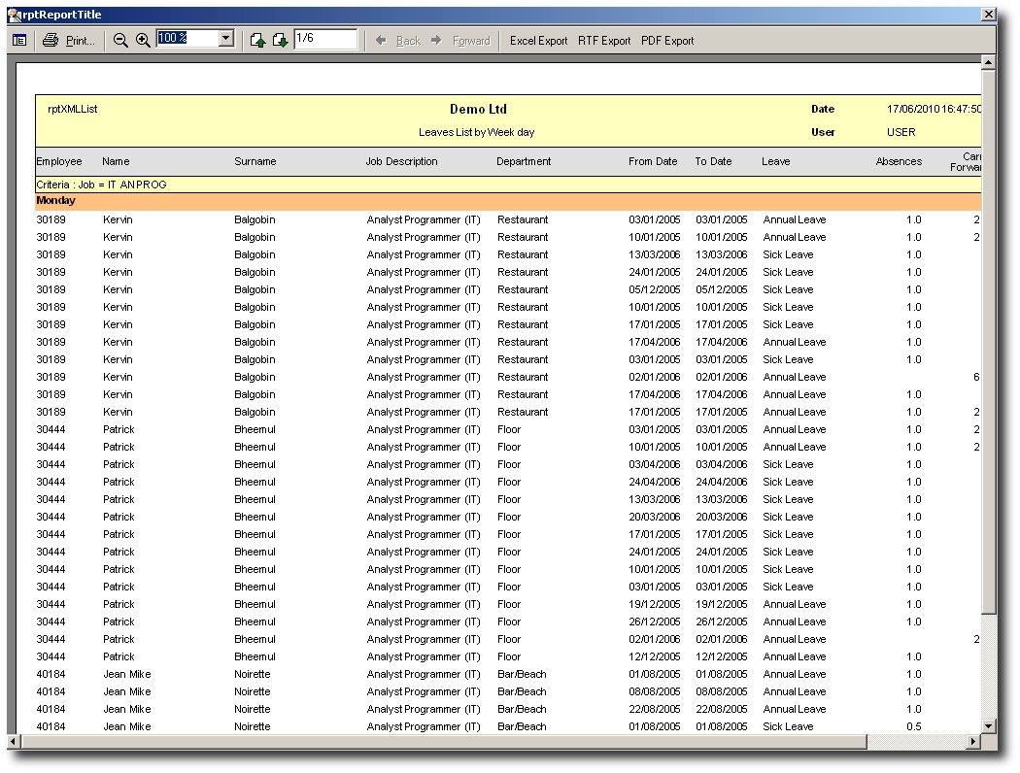Click the horizontal scrollbar left arrow

point(15,742)
